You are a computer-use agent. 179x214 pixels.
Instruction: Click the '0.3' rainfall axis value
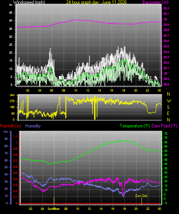pyautogui.click(x=15, y=185)
